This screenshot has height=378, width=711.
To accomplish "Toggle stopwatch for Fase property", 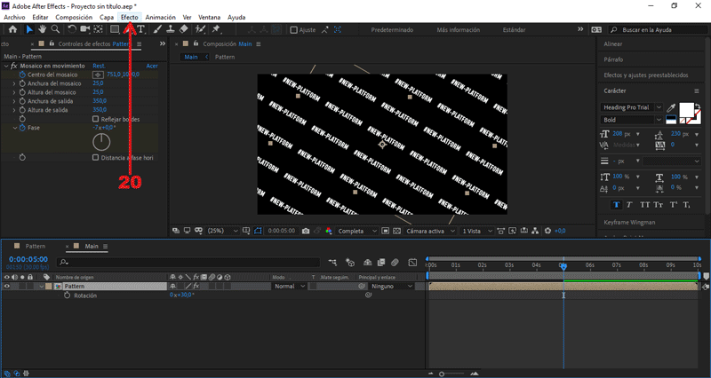I will (22, 128).
